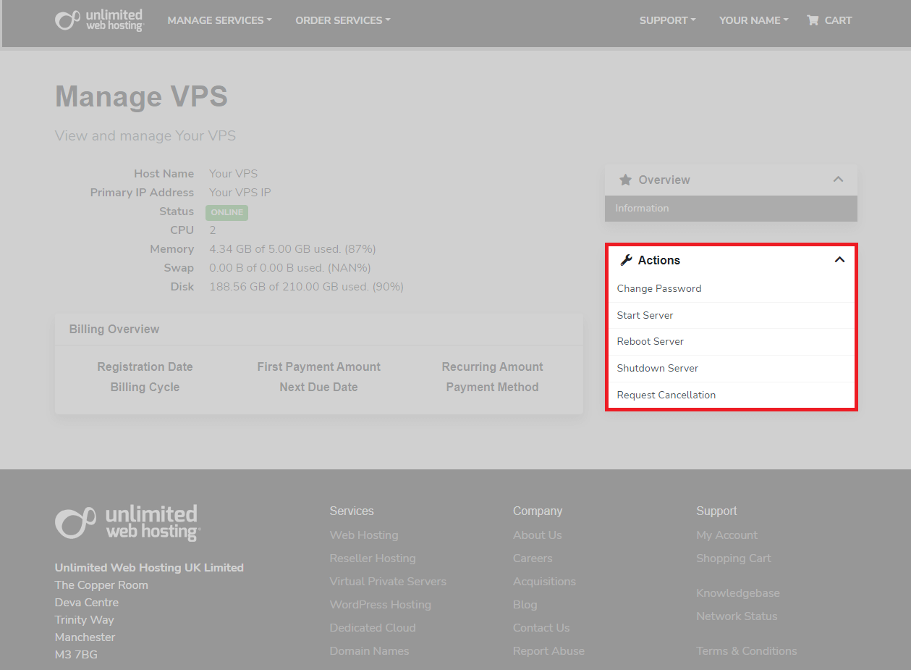Image resolution: width=911 pixels, height=670 pixels.
Task: Click the Overview panel heading text
Action: pos(664,180)
